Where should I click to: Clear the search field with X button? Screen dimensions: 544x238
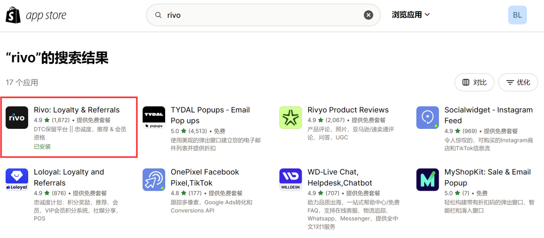click(369, 15)
